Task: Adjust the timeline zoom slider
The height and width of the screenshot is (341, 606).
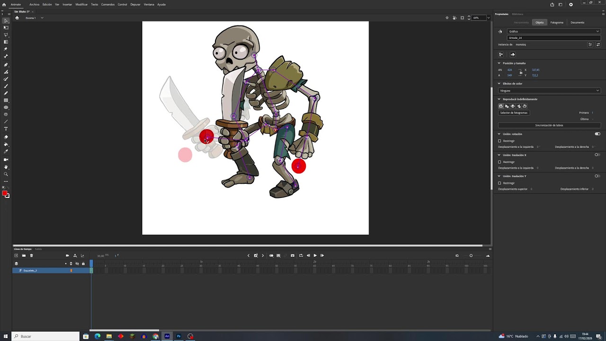Action: pos(471,256)
